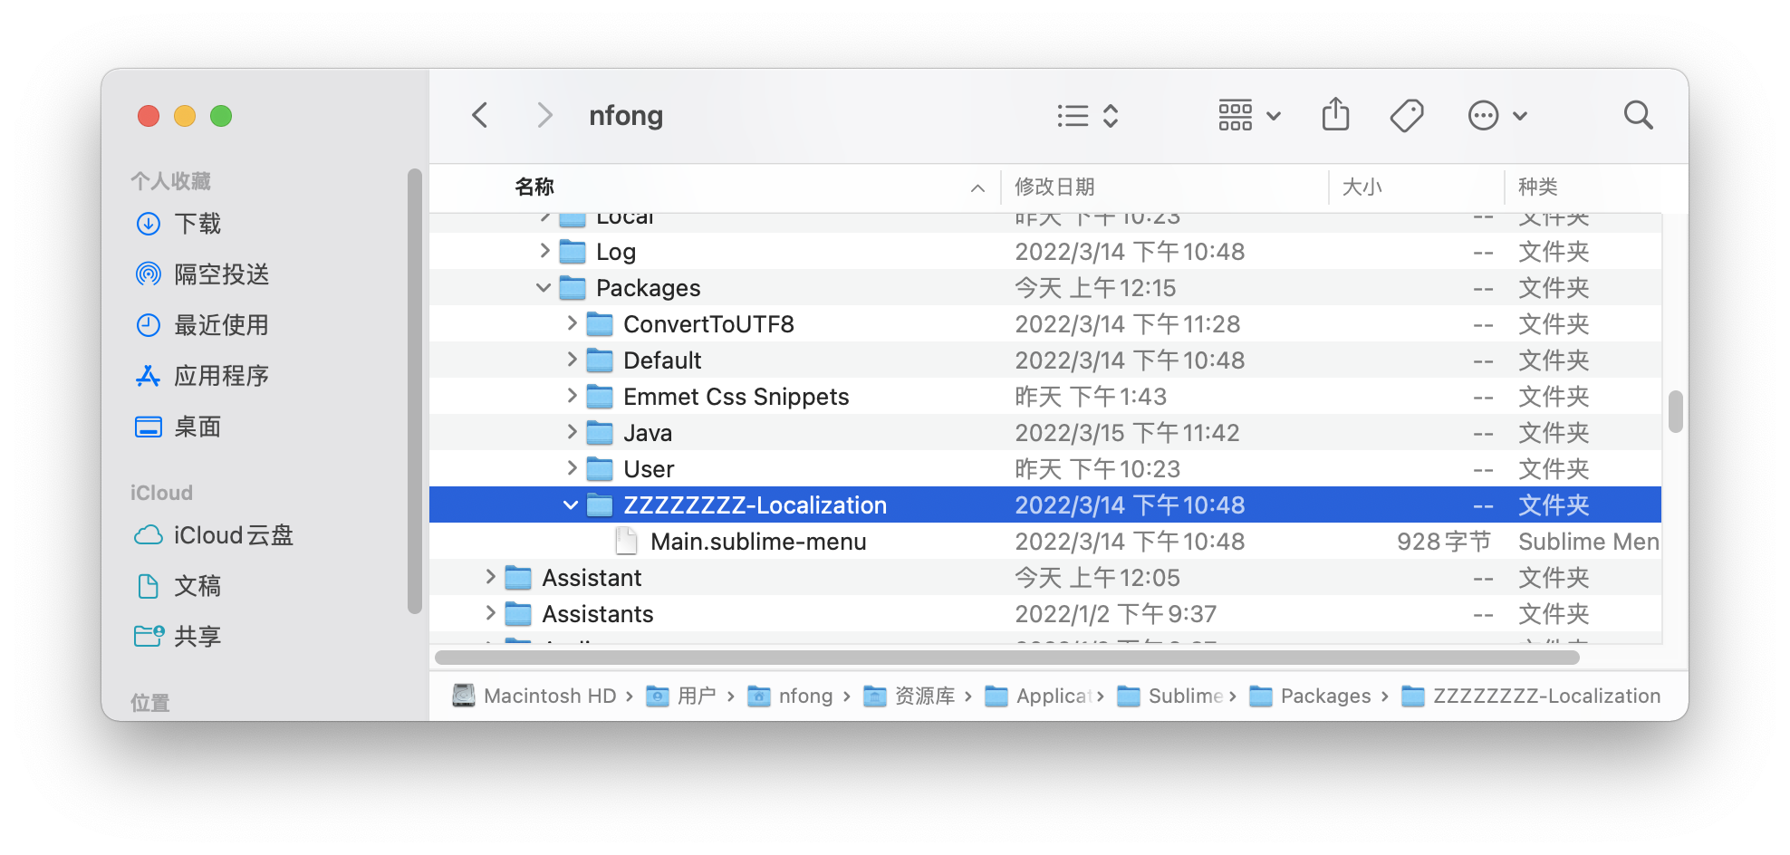Image resolution: width=1790 pixels, height=855 pixels.
Task: Click 资源库 in the path bar
Action: (x=909, y=696)
